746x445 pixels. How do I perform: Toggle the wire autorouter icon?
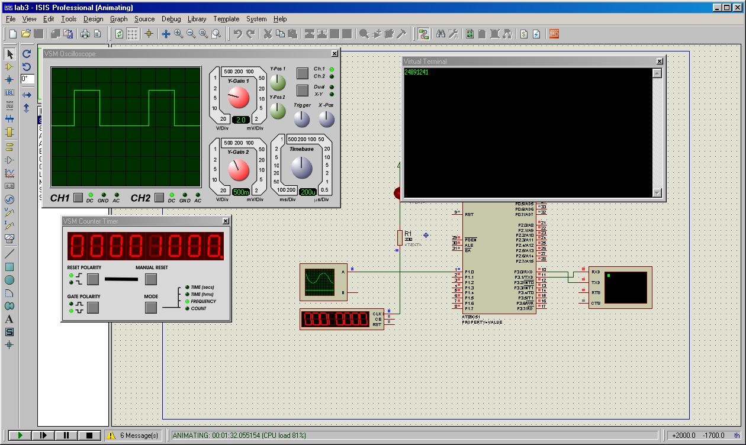point(423,34)
